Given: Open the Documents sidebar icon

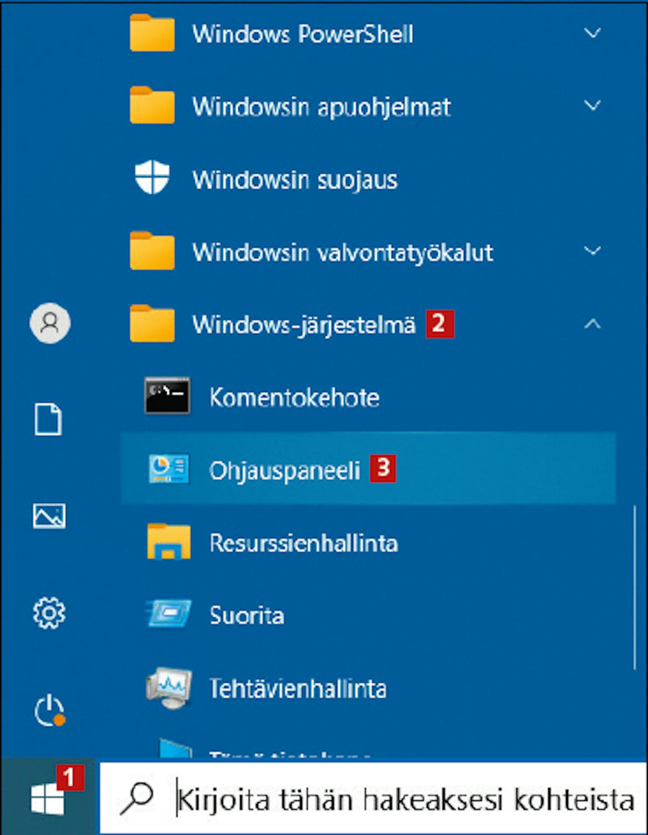Looking at the screenshot, I should 48,419.
